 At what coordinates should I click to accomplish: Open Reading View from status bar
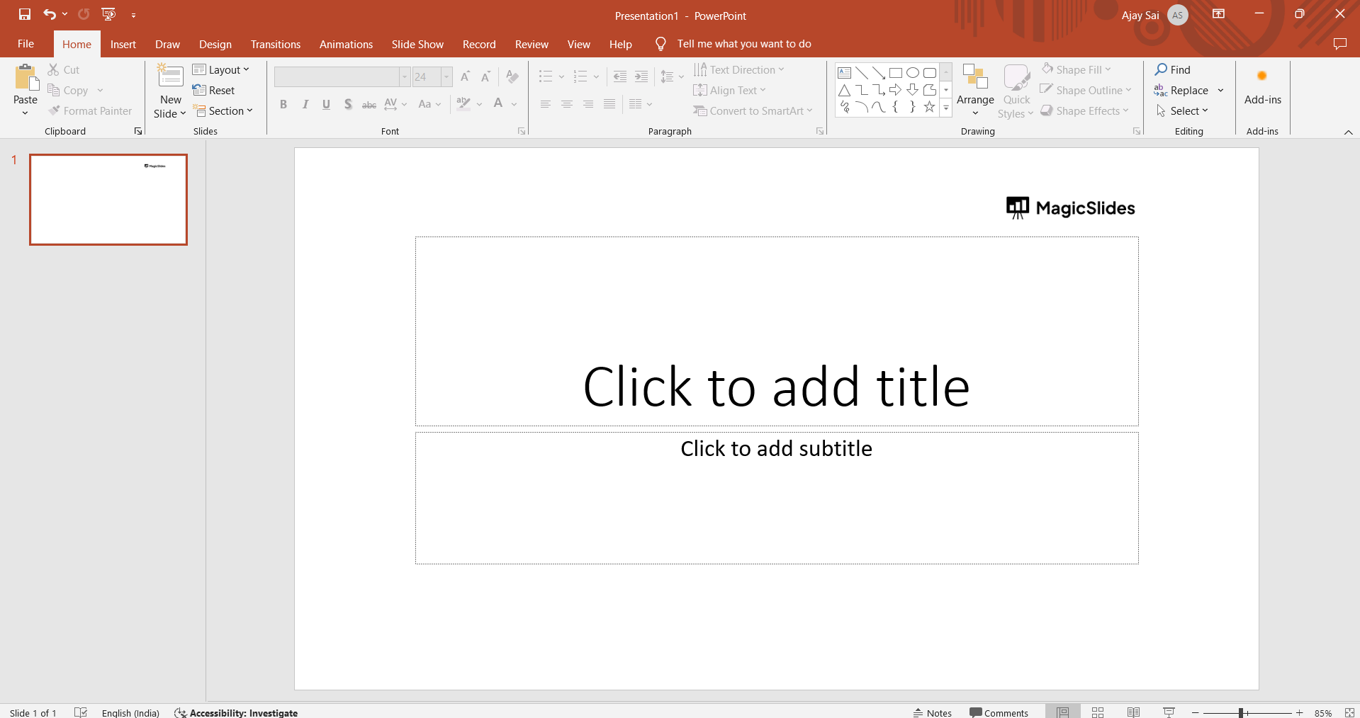click(1133, 712)
